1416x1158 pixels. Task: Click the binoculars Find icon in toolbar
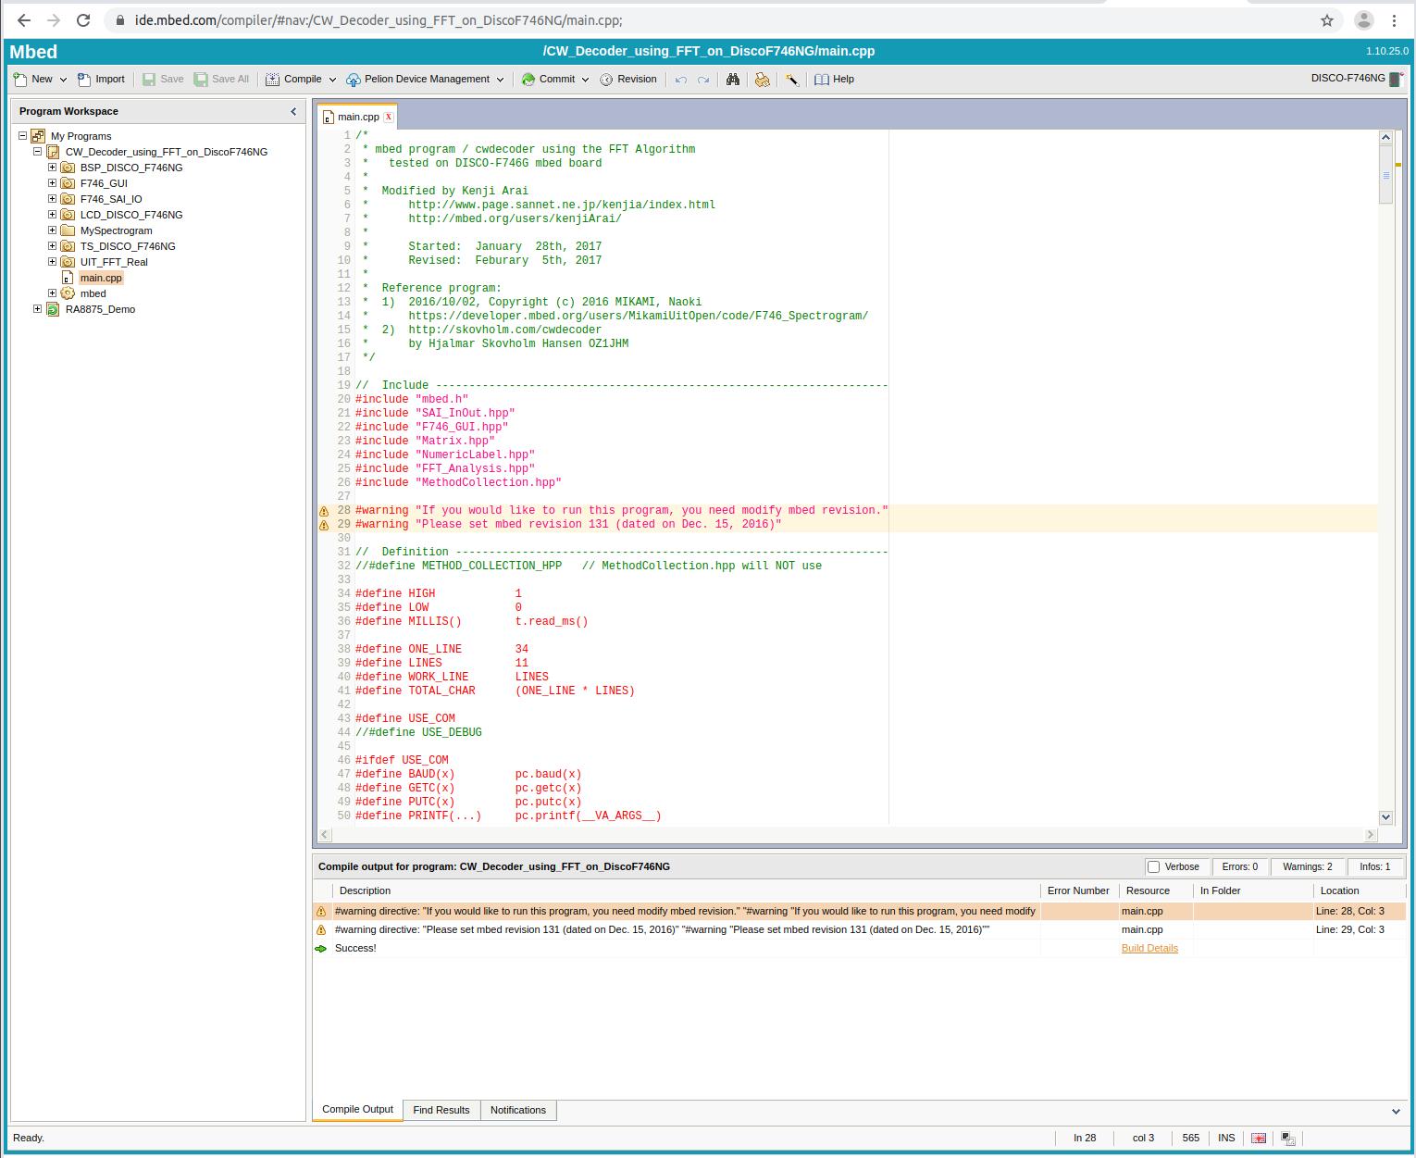pos(733,80)
